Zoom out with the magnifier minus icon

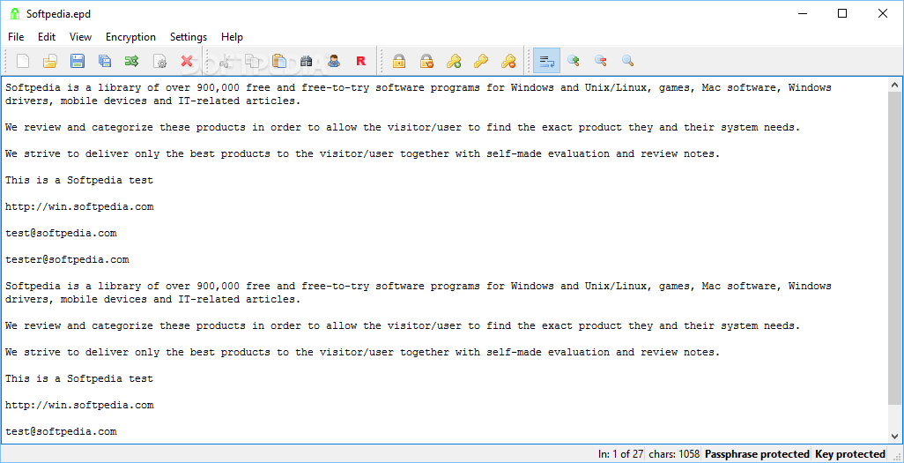[601, 61]
